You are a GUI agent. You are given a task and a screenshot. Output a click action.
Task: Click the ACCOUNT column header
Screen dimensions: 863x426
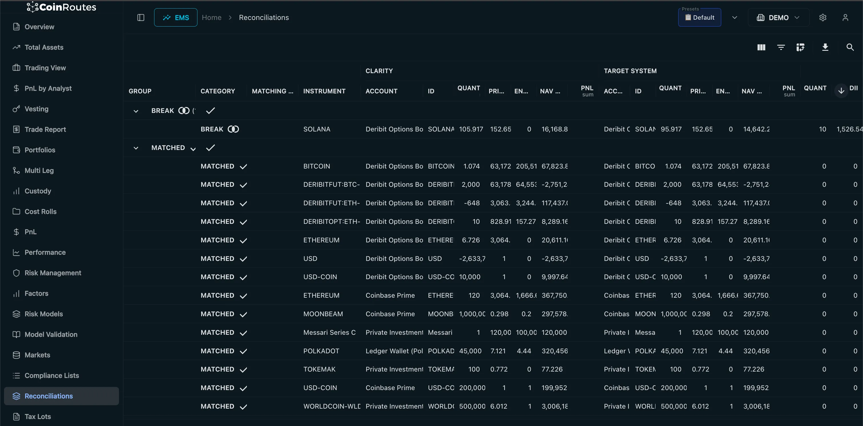coord(381,91)
